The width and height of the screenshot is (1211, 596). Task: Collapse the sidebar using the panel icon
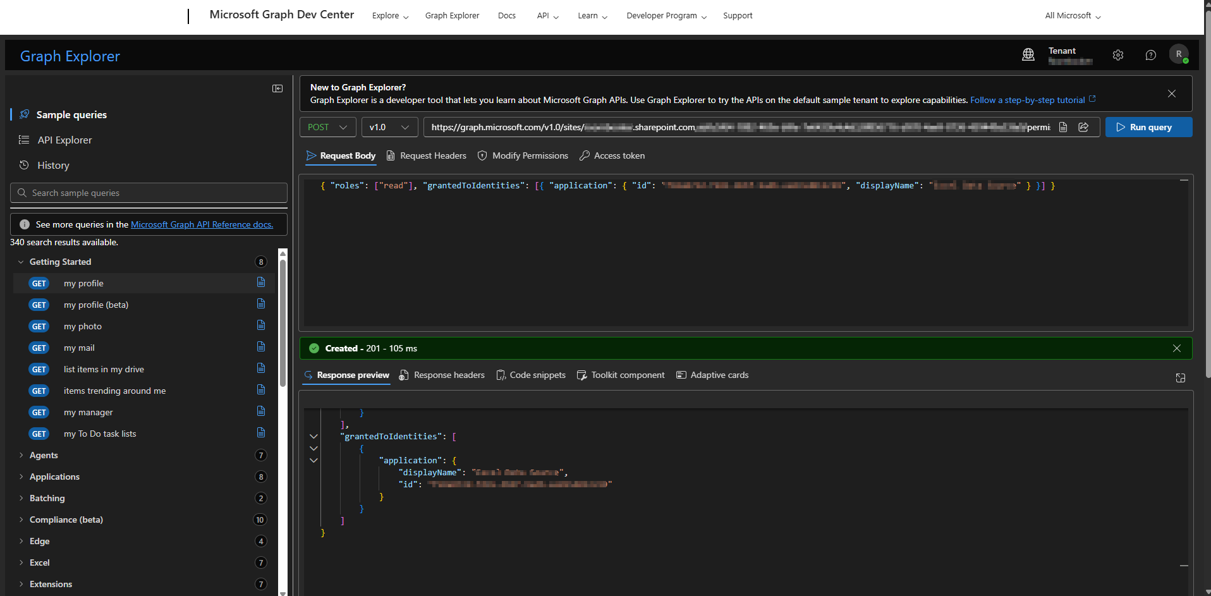click(x=277, y=88)
